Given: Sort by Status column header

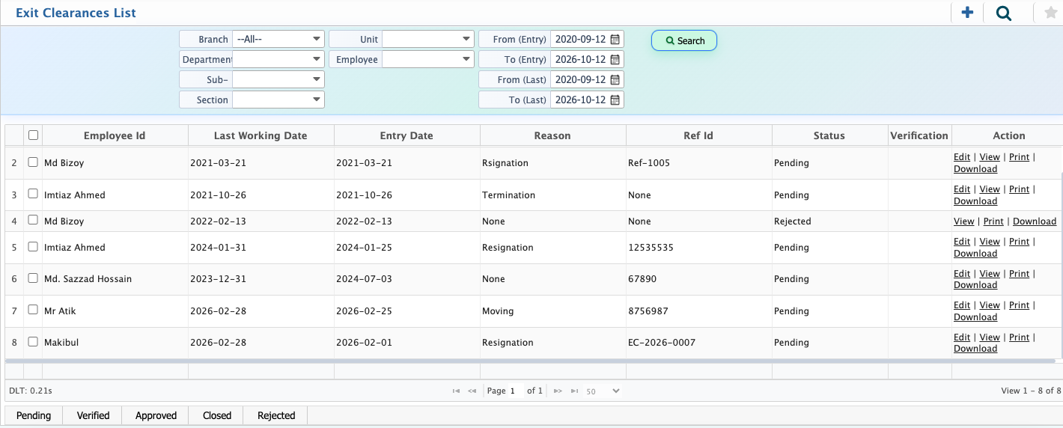Looking at the screenshot, I should tap(829, 135).
